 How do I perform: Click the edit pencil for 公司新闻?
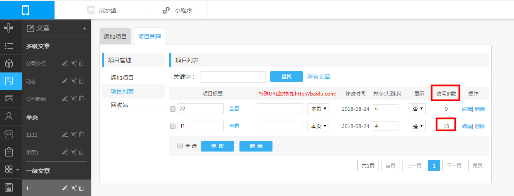[65, 99]
